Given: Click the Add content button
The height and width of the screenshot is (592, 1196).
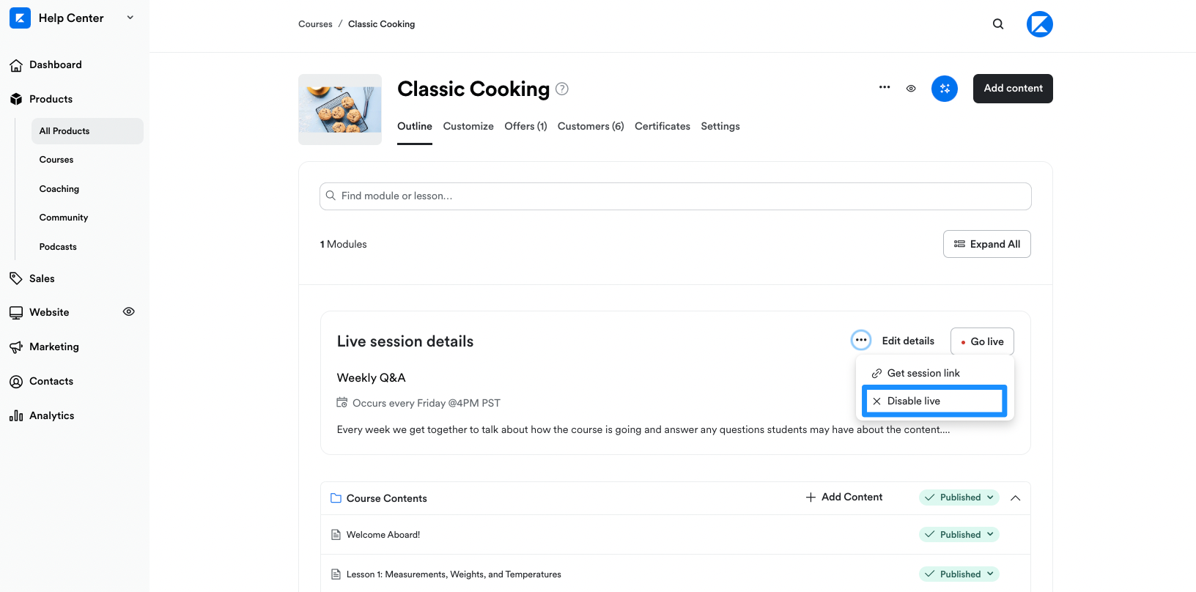Looking at the screenshot, I should point(1013,89).
